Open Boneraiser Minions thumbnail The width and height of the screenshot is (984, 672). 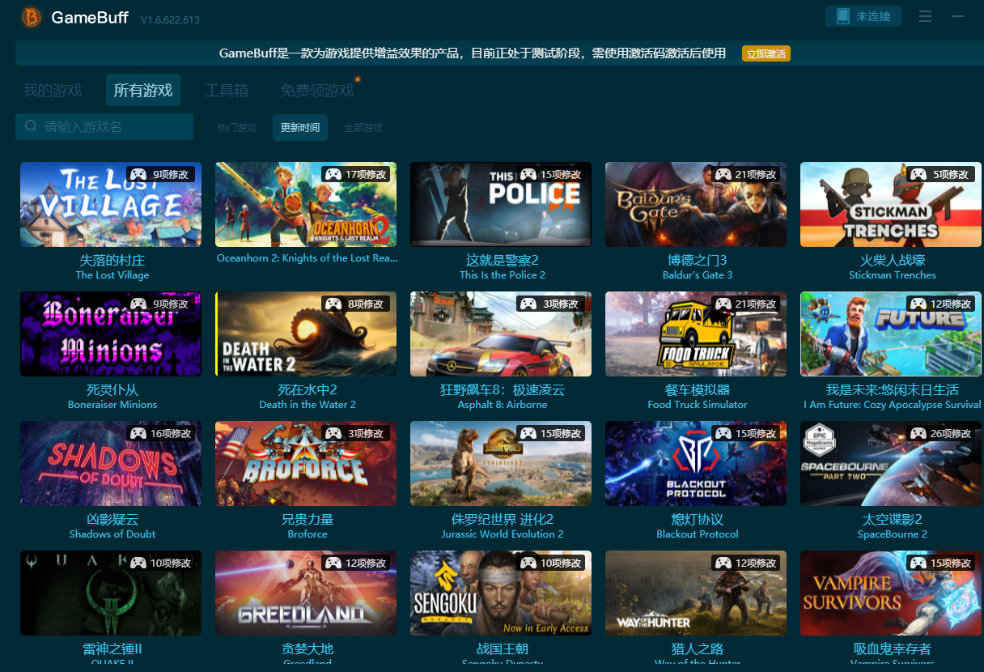111,334
